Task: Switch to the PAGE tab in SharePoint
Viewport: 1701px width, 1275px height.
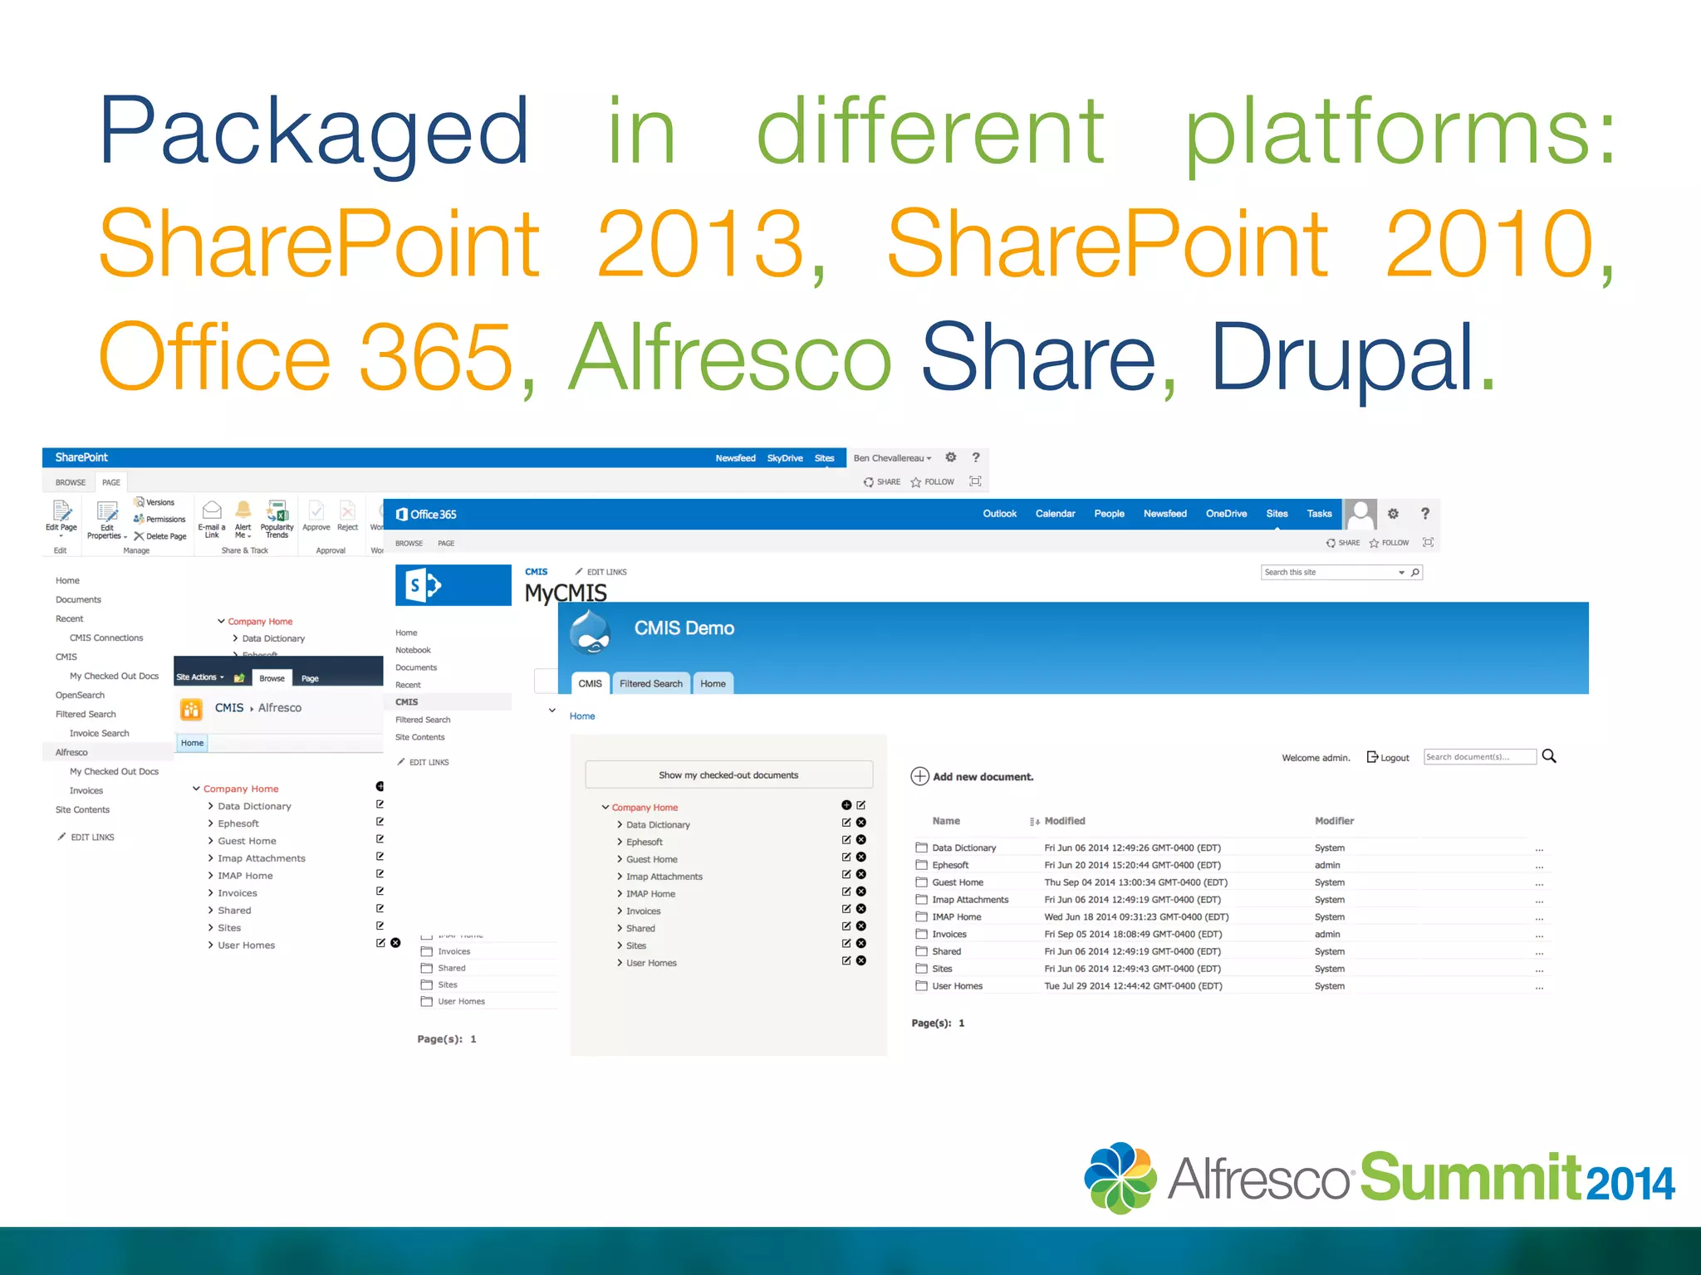Action: [111, 482]
